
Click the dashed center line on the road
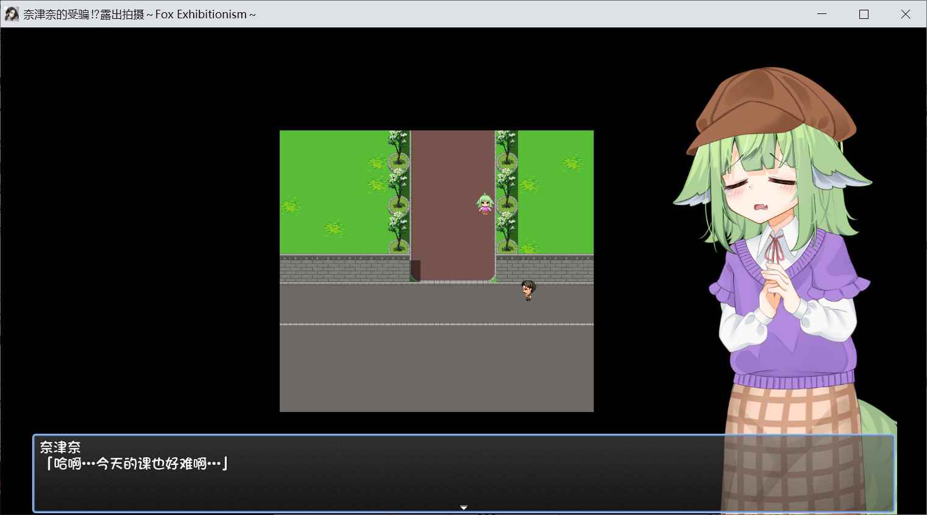(x=436, y=324)
